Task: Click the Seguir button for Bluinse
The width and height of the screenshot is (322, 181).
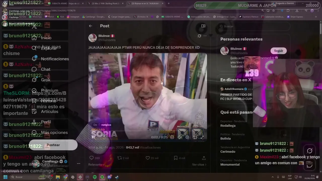Action: point(278,51)
